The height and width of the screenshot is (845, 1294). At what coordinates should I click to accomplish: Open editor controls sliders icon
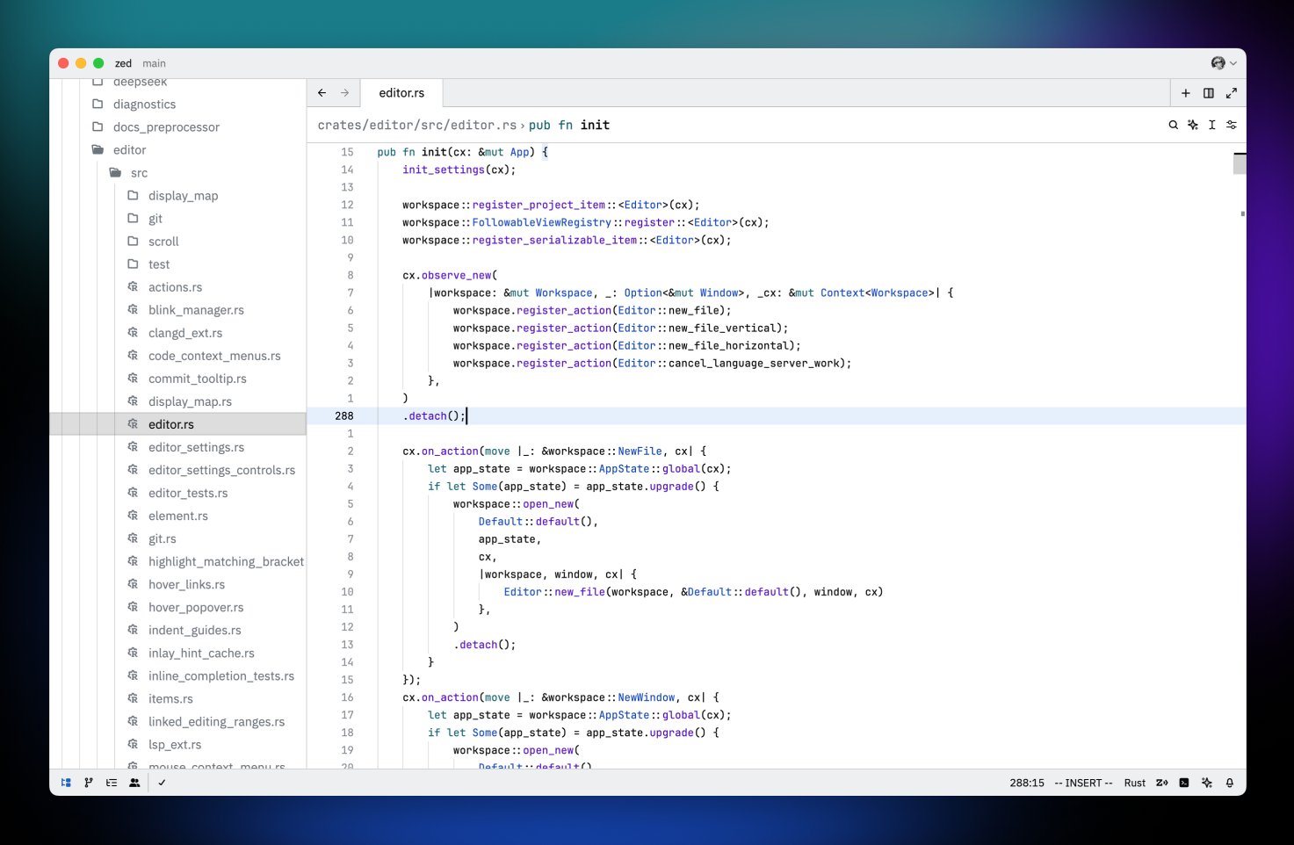1232,125
